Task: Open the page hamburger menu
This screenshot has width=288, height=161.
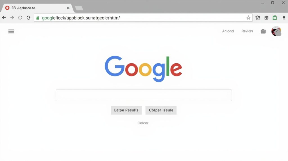Action: point(11,32)
